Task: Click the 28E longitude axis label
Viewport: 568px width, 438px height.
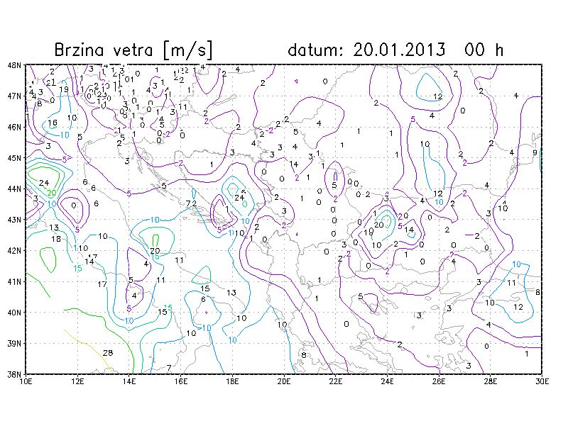Action: click(491, 381)
